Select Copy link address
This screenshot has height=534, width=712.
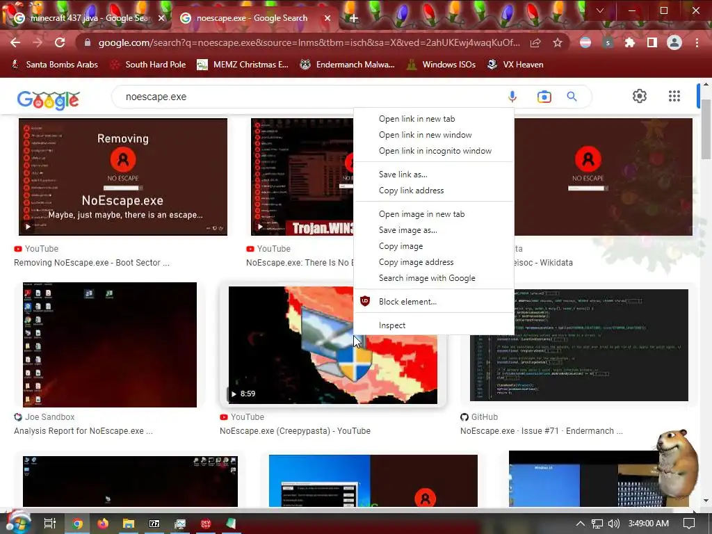(434, 191)
